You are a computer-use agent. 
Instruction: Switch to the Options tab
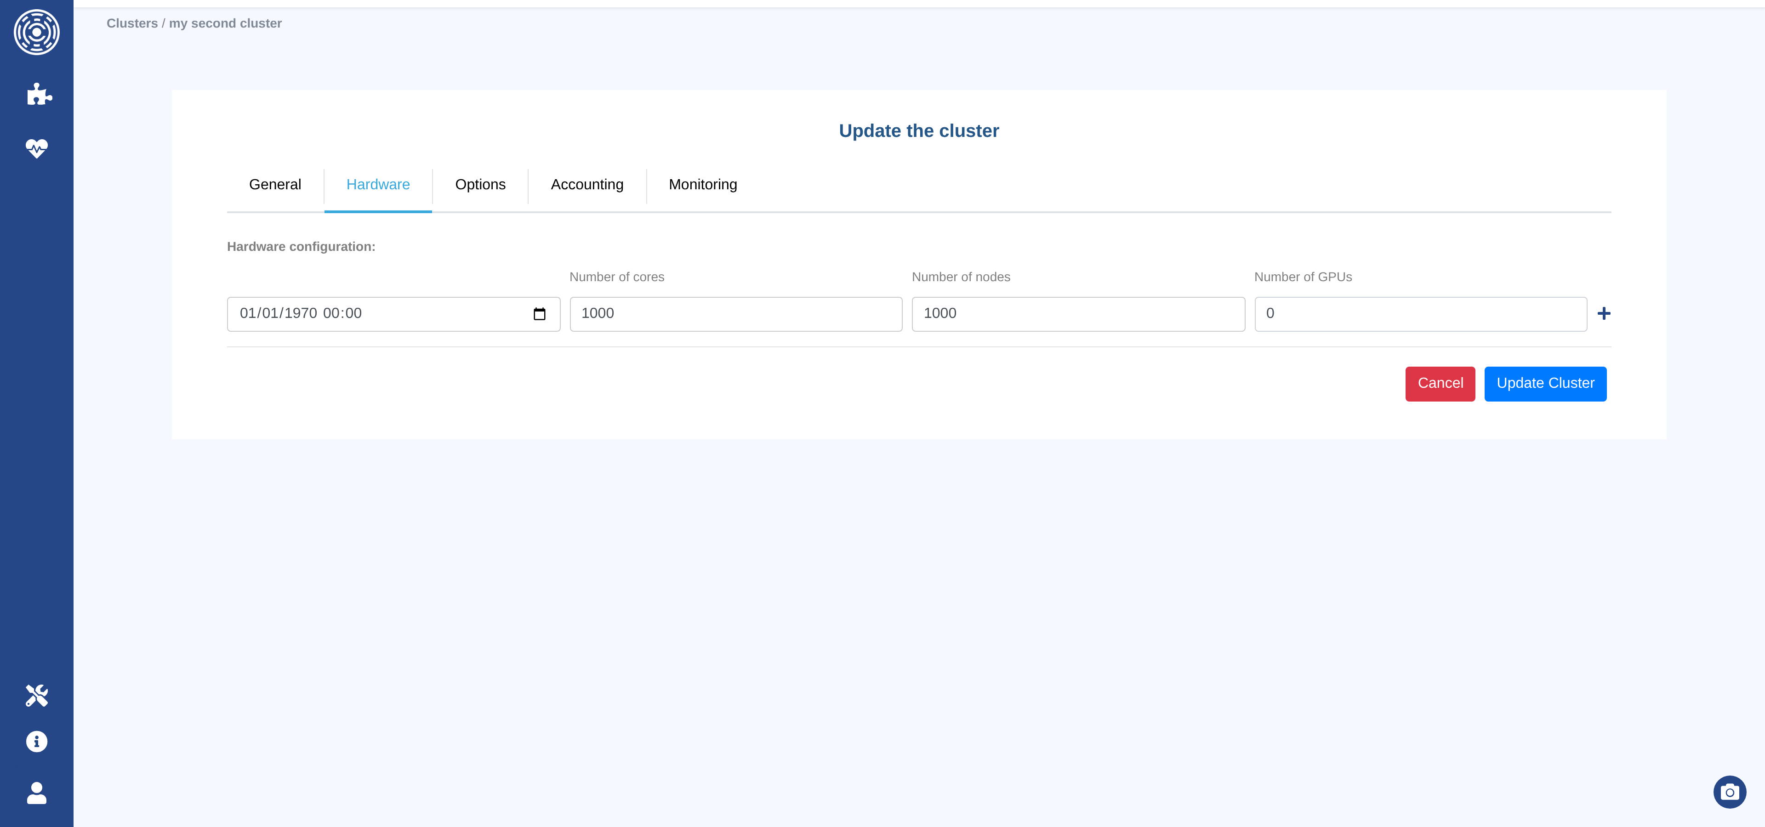(x=479, y=185)
